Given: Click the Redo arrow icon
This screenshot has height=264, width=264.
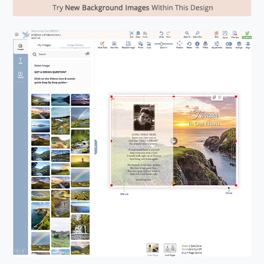Looking at the screenshot, I should pyautogui.click(x=168, y=33).
